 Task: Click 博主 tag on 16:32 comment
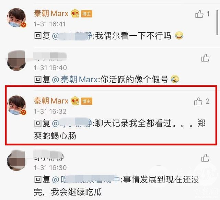point(86,101)
